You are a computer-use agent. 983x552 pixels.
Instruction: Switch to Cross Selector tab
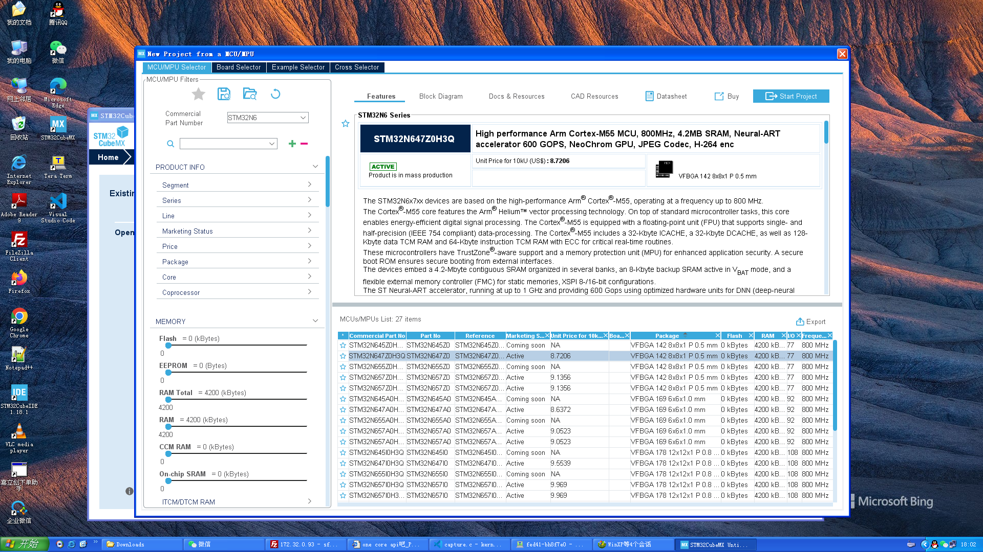357,67
